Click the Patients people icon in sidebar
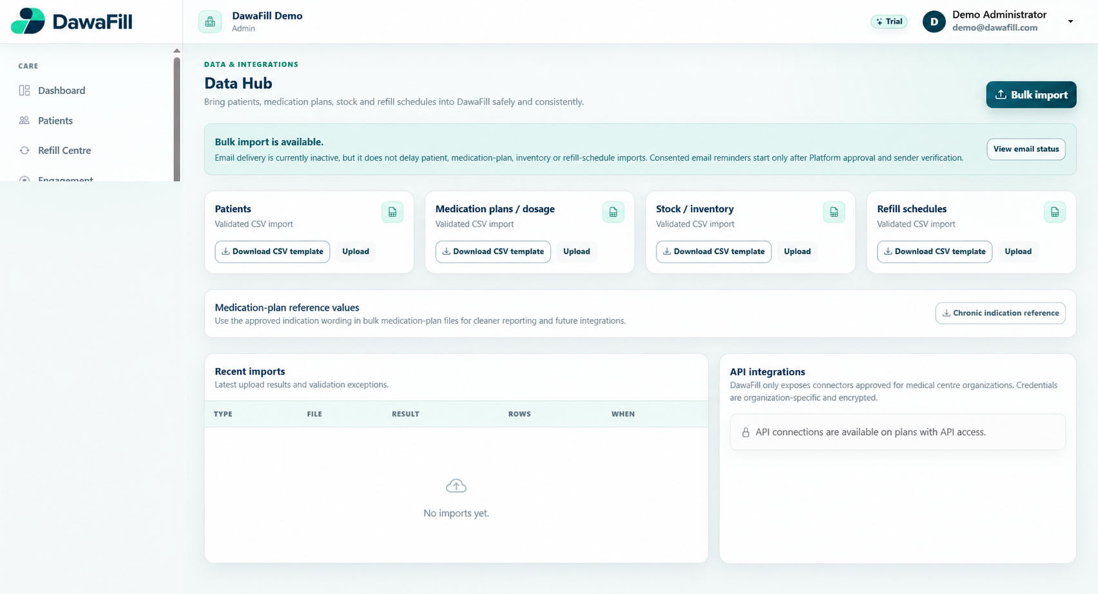 pyautogui.click(x=24, y=120)
